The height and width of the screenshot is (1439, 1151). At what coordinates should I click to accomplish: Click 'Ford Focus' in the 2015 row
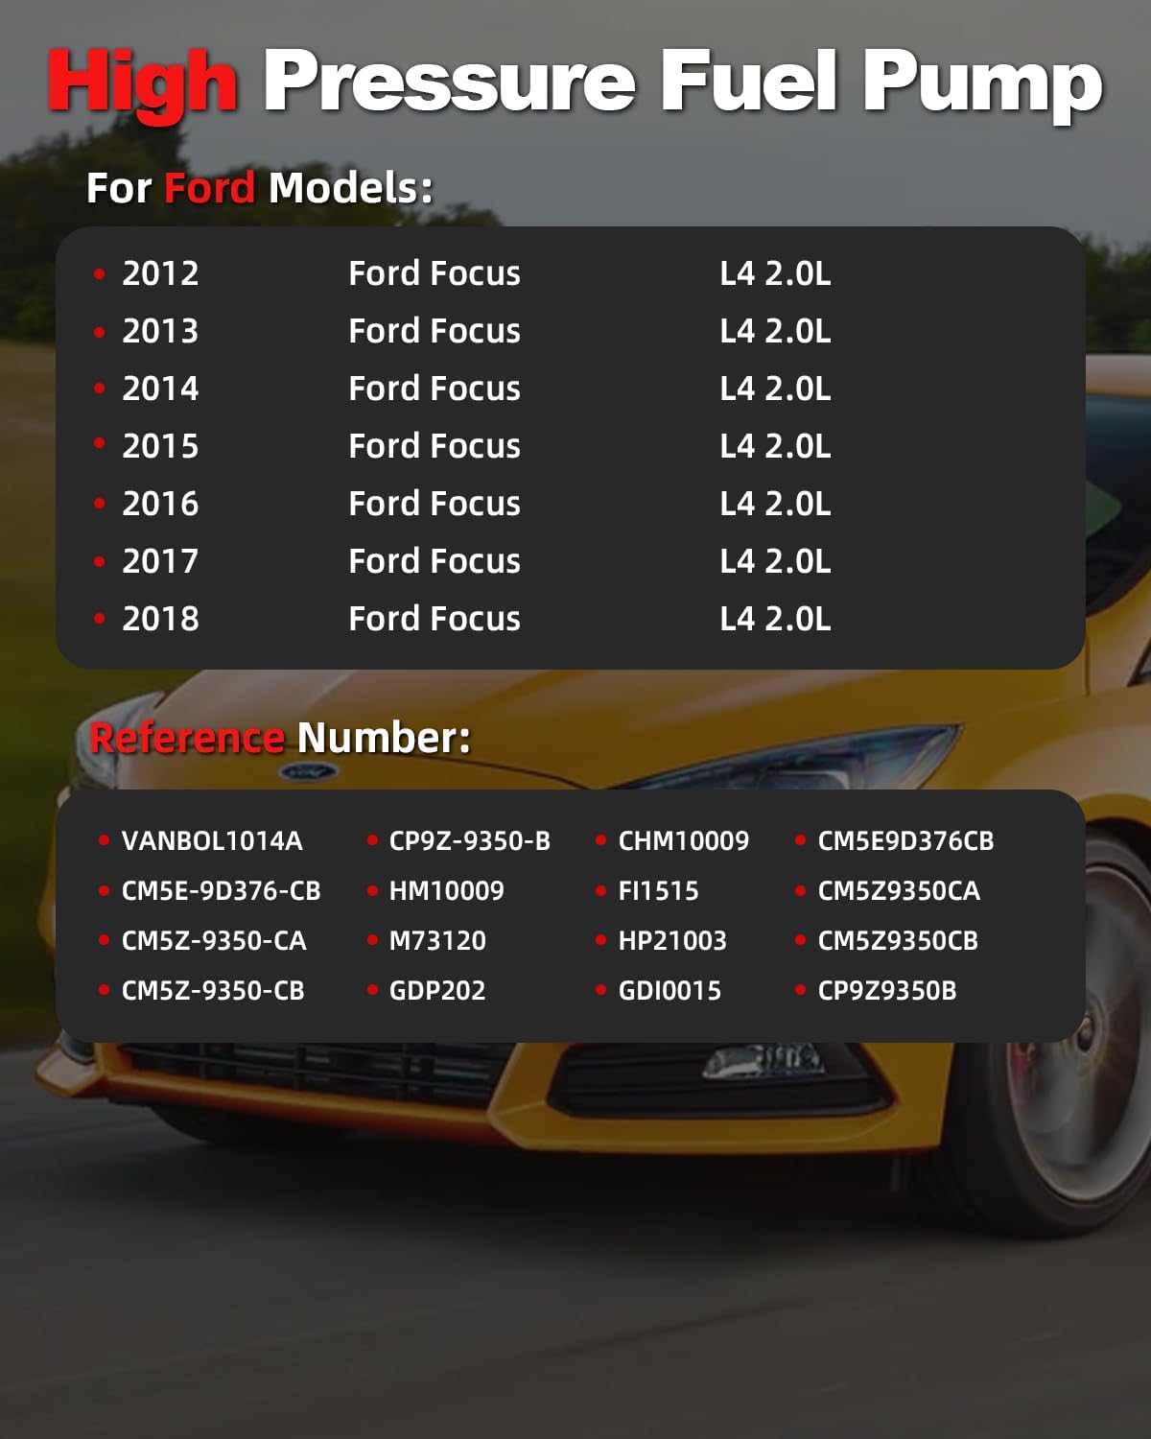coord(435,446)
